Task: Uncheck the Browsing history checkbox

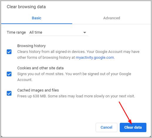Action: (x=9, y=52)
